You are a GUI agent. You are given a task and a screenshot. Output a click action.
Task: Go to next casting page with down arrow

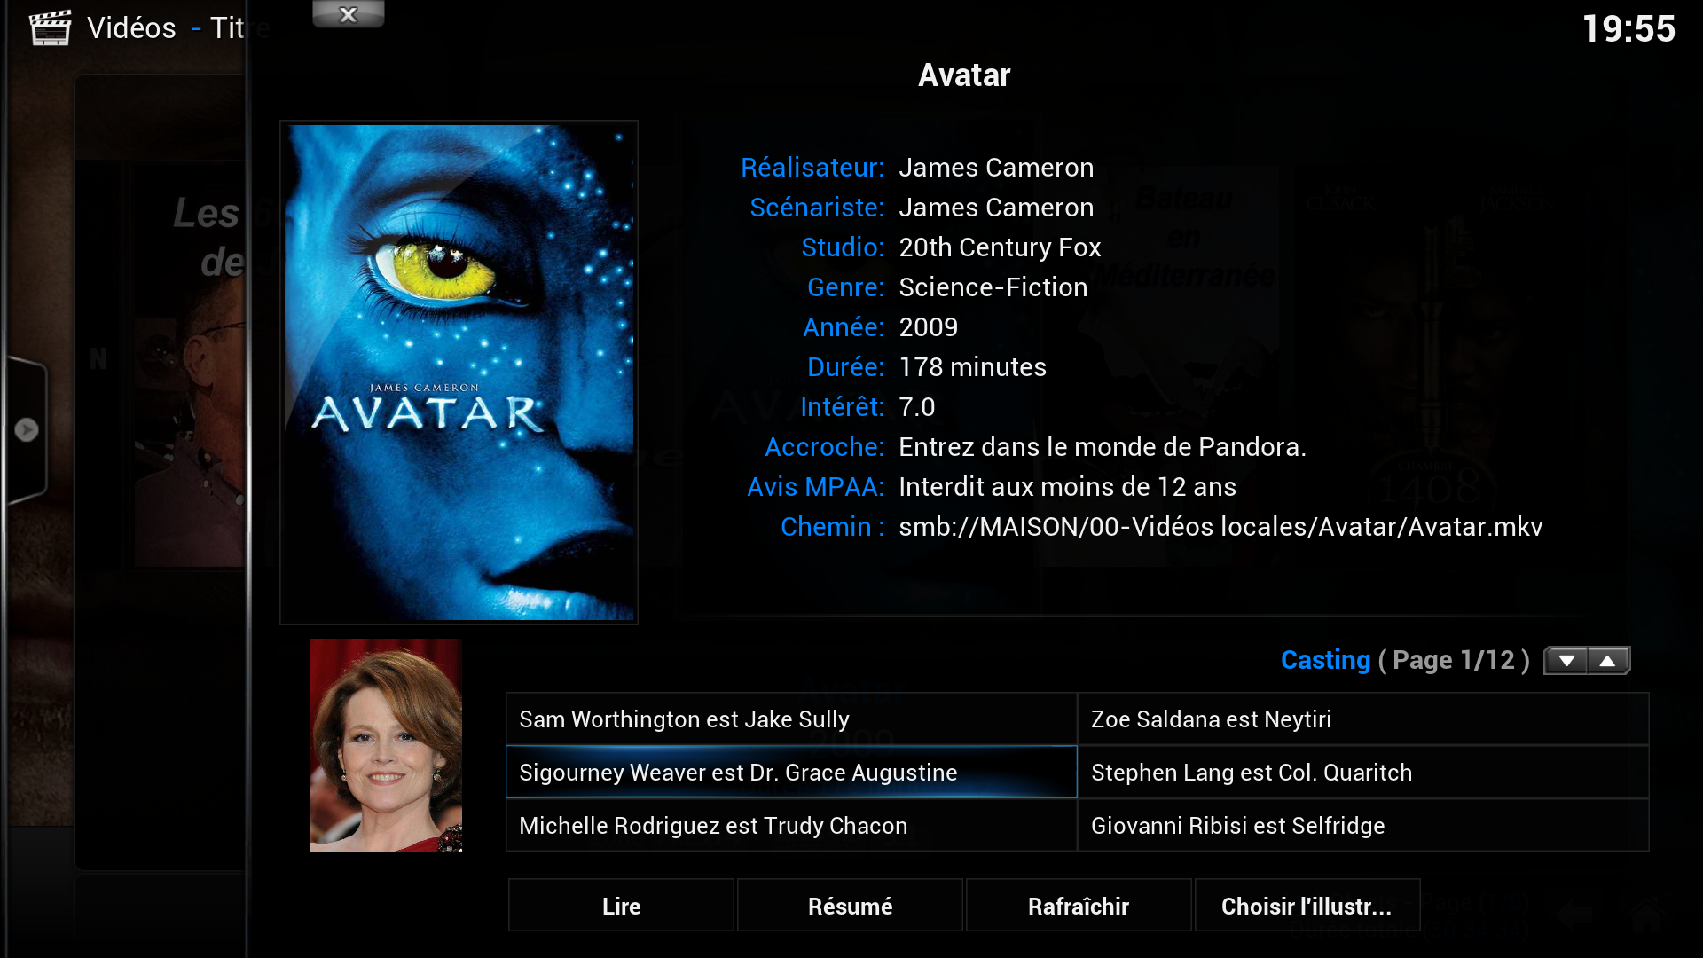(x=1566, y=661)
